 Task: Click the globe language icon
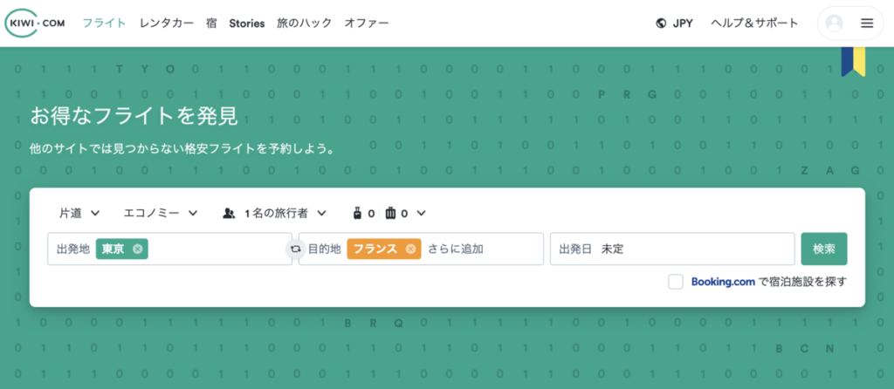point(662,24)
